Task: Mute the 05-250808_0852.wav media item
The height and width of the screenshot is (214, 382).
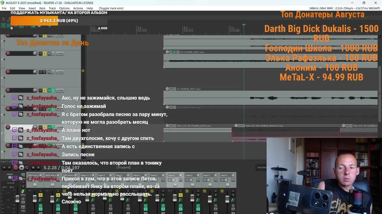Action: pyautogui.click(x=171, y=52)
